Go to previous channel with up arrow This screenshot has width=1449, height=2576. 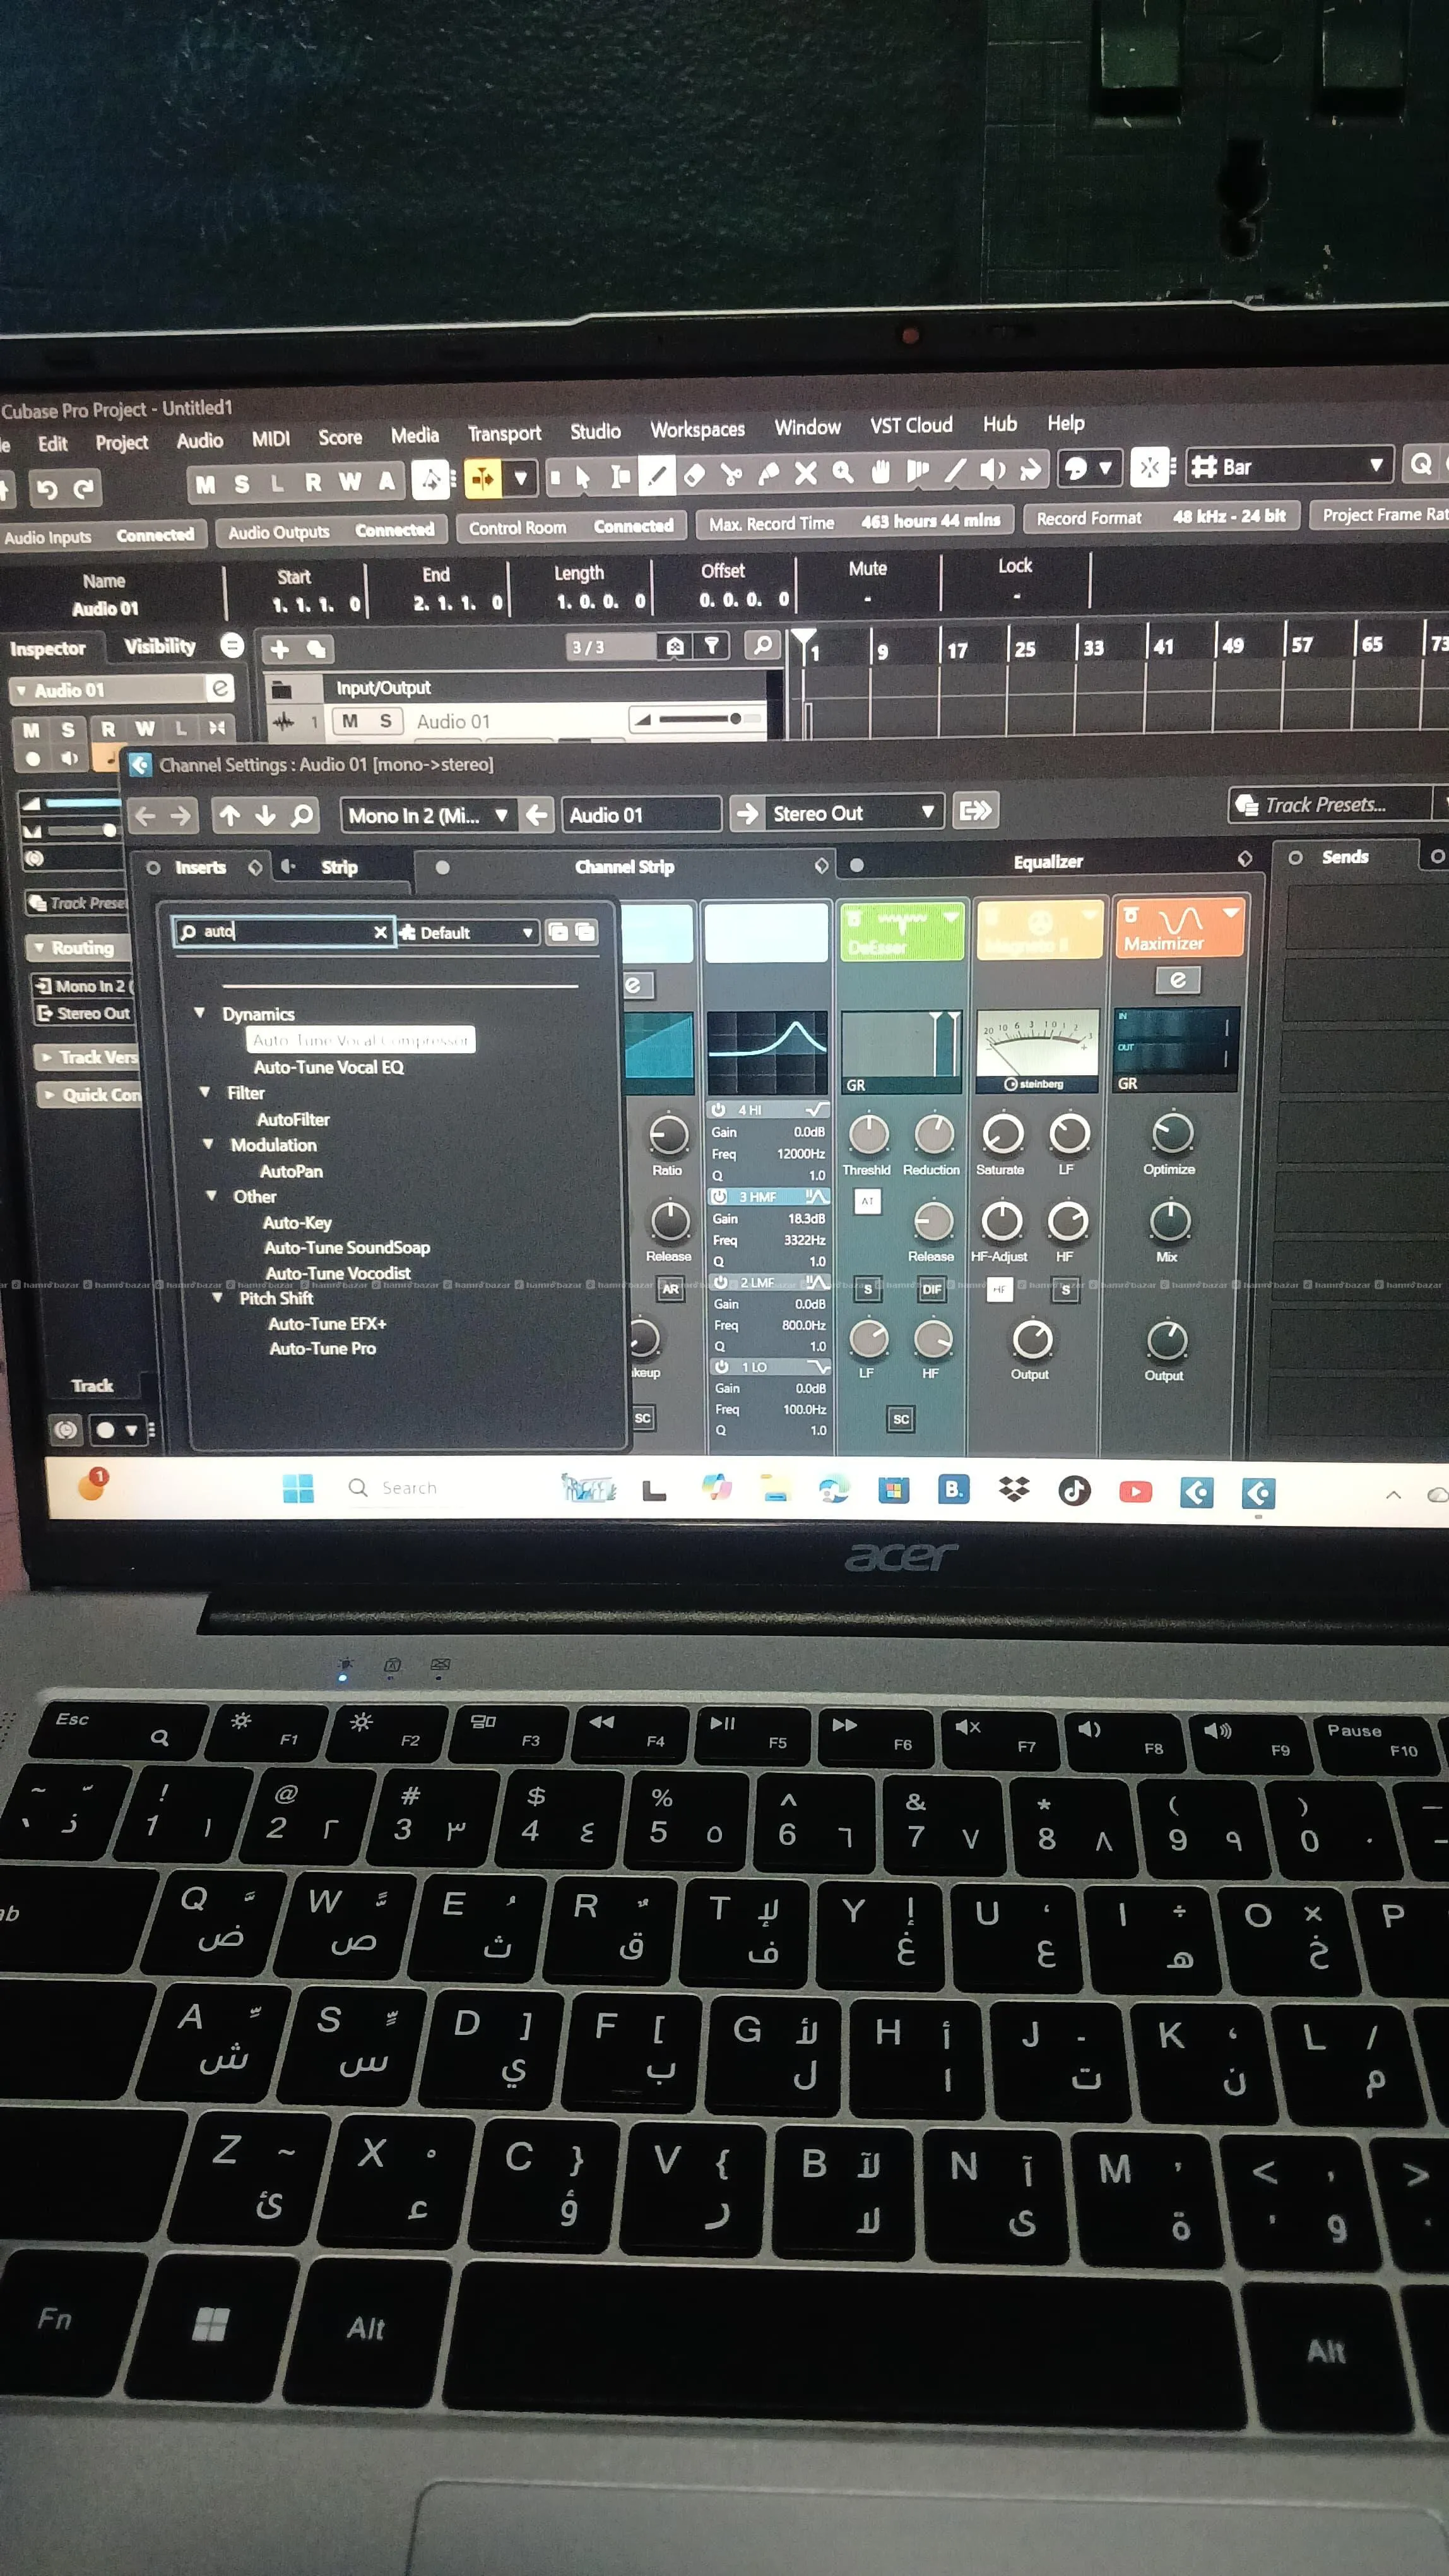(x=230, y=816)
